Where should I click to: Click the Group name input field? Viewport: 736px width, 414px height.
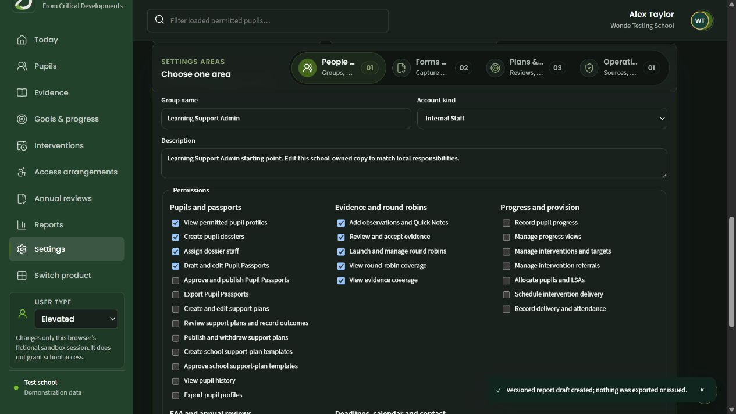[x=286, y=119]
